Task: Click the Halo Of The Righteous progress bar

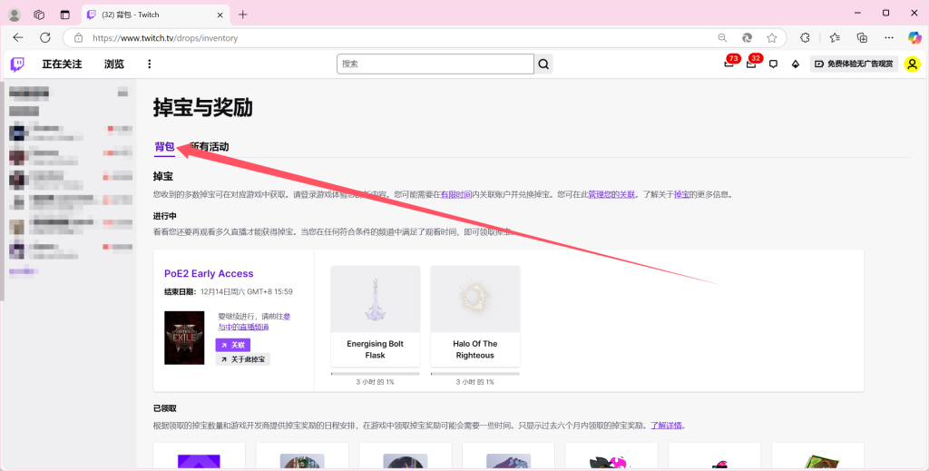Action: tap(474, 374)
